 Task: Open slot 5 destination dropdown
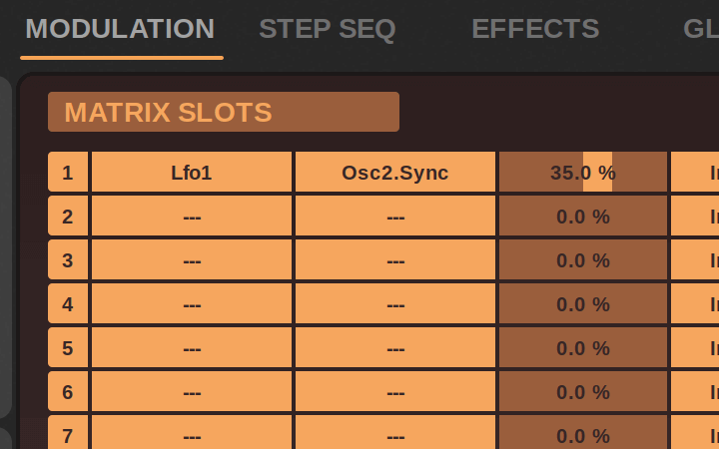point(395,348)
